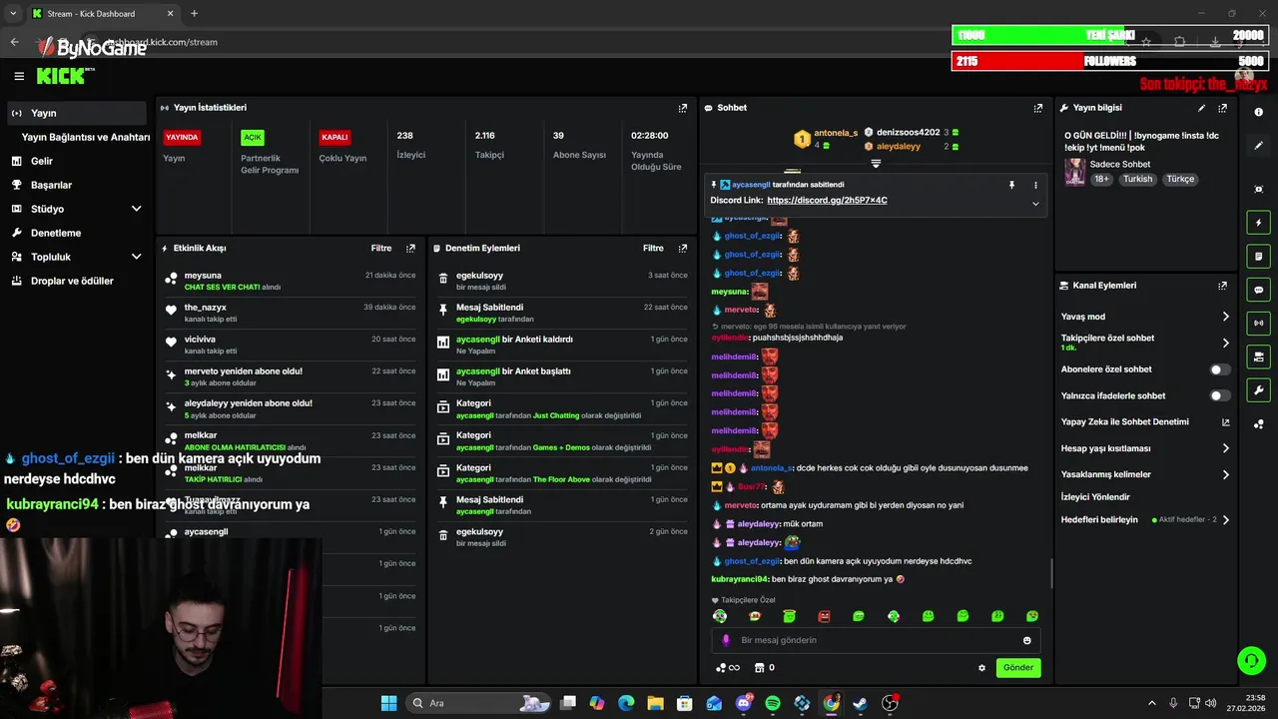The height and width of the screenshot is (719, 1278).
Task: Open Yapay Zeka ile Sohbet Denetimi
Action: pyautogui.click(x=1144, y=421)
